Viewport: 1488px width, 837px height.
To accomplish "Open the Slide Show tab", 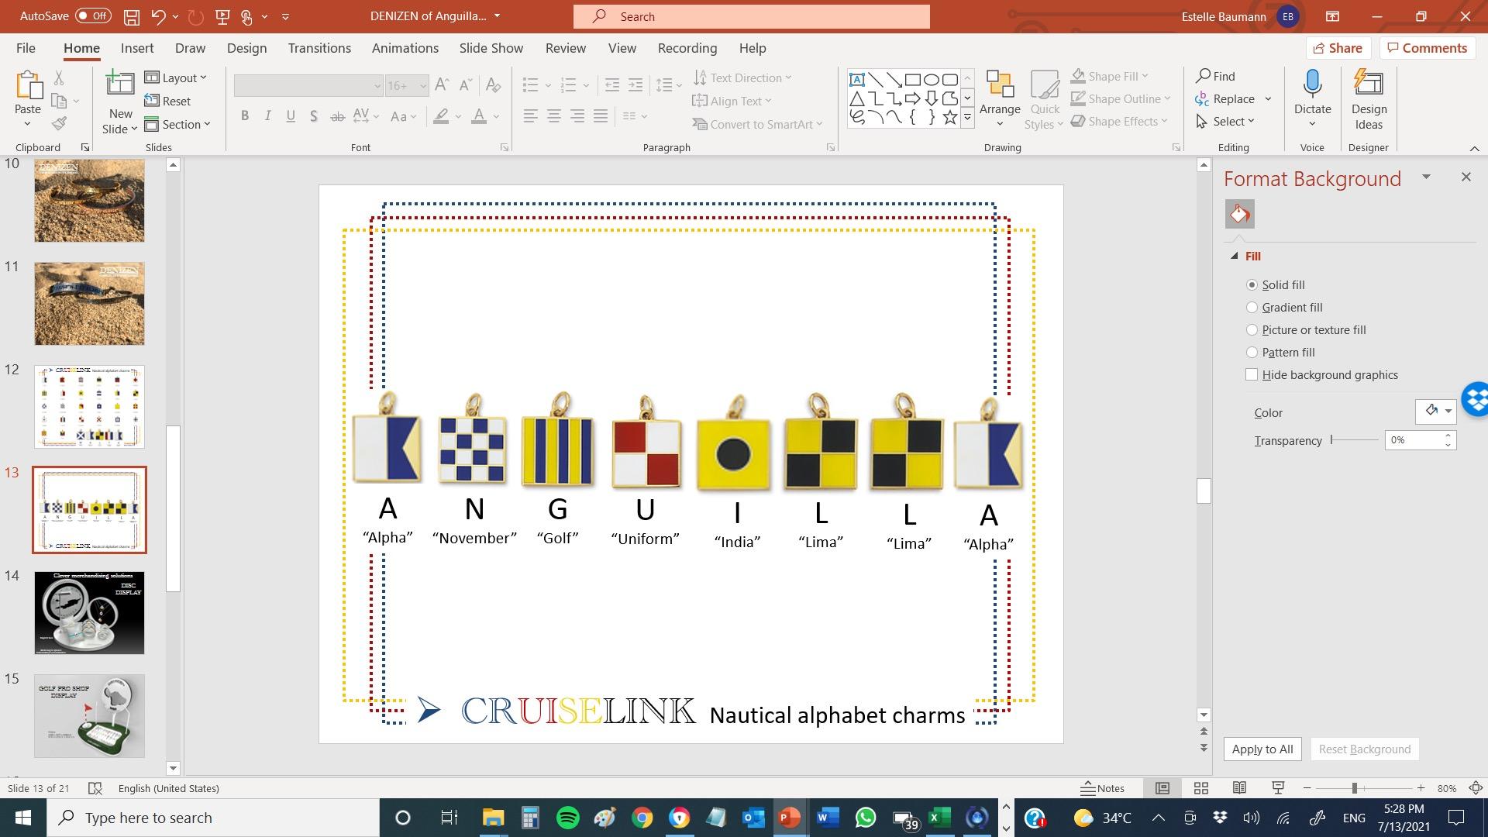I will point(491,48).
